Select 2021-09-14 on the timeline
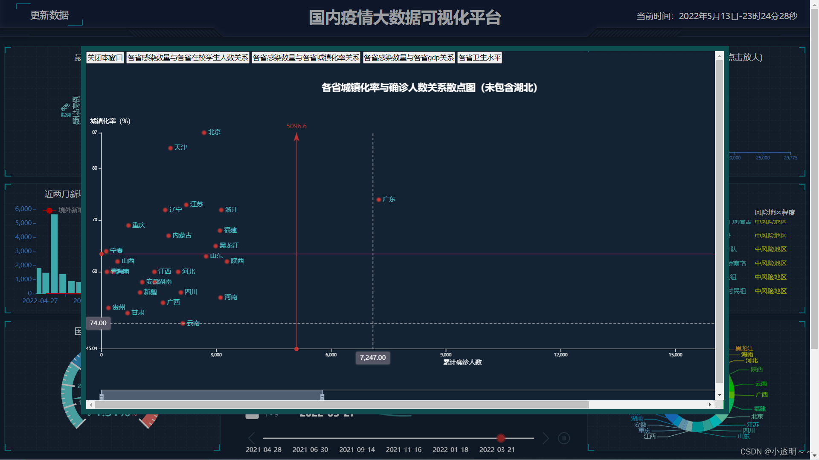Screen dimensions: 819x460 (357, 450)
